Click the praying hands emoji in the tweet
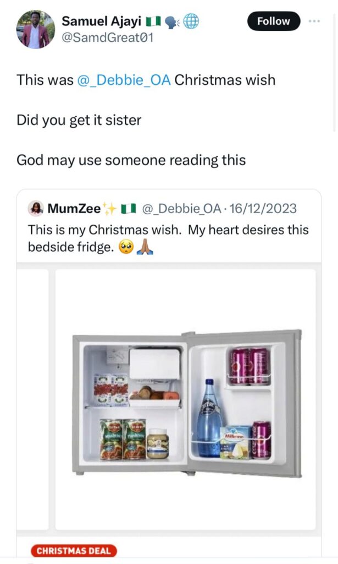 pos(144,246)
